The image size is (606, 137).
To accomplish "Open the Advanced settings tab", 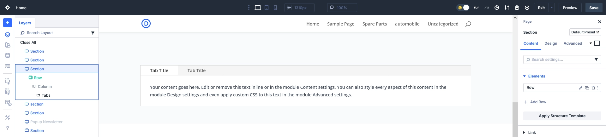I will click(573, 43).
